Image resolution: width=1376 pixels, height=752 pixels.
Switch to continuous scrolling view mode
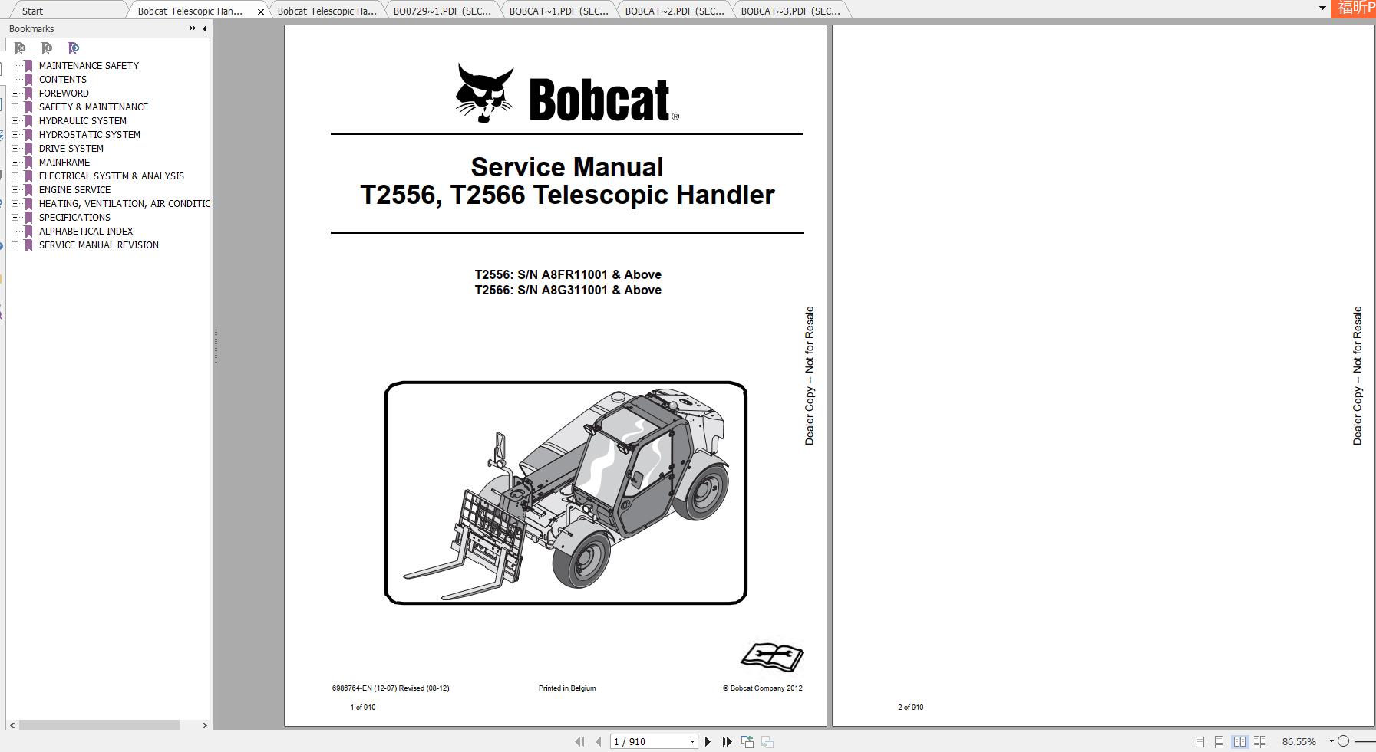click(1219, 741)
